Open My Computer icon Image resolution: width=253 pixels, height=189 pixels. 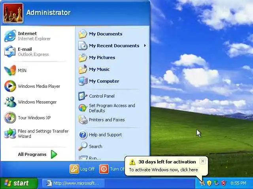click(83, 81)
